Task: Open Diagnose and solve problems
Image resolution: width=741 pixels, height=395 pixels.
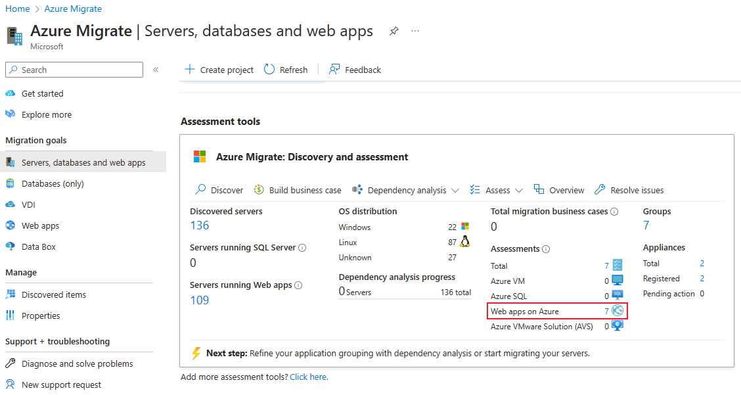Action: 77,363
